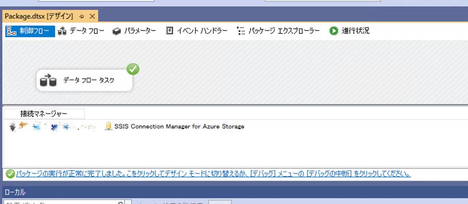The width and height of the screenshot is (468, 204).
Task: Open the データ フロー tab
Action: coord(81,31)
